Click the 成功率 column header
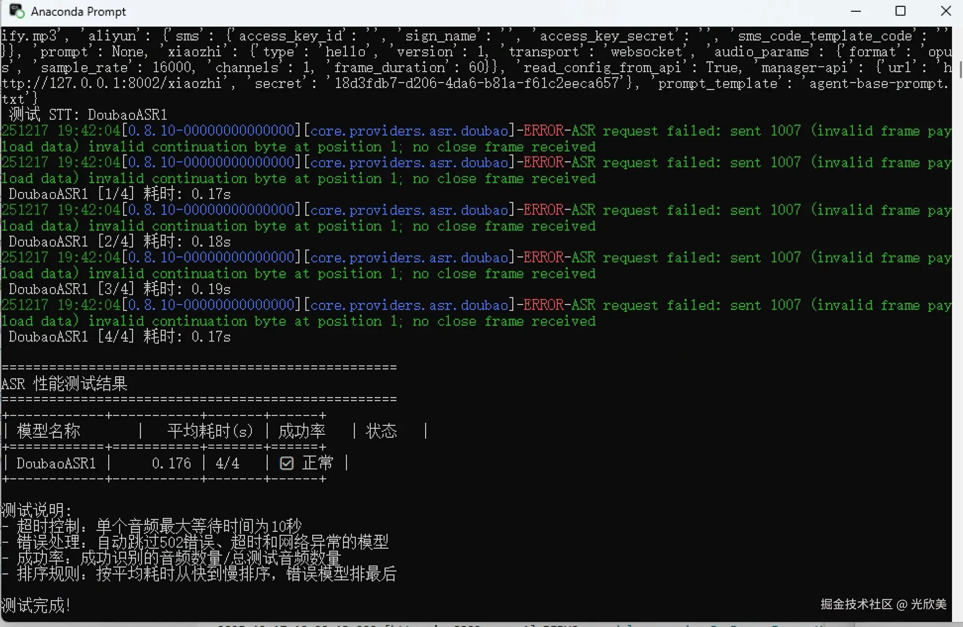The image size is (963, 627). pos(302,431)
